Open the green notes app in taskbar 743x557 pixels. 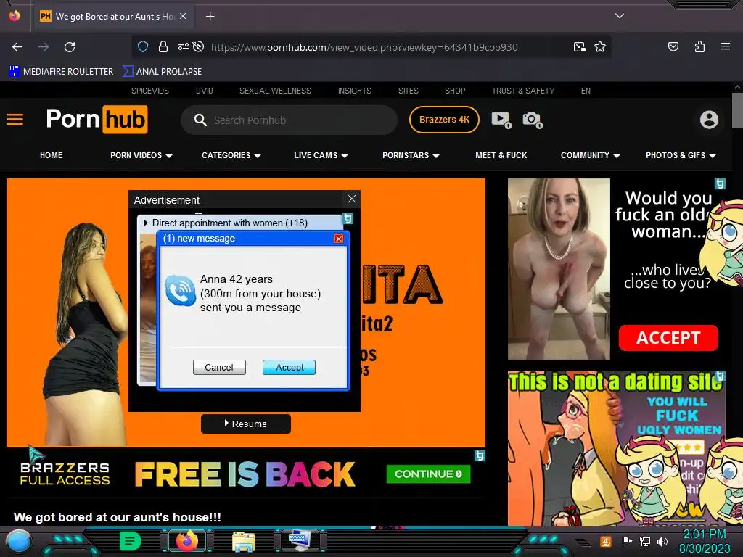tap(130, 541)
